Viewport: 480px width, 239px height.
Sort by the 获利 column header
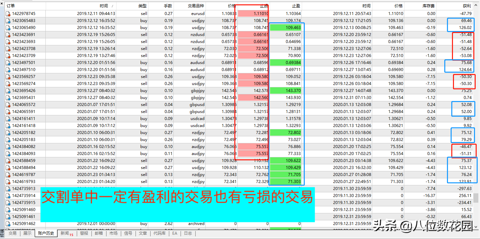[455, 6]
